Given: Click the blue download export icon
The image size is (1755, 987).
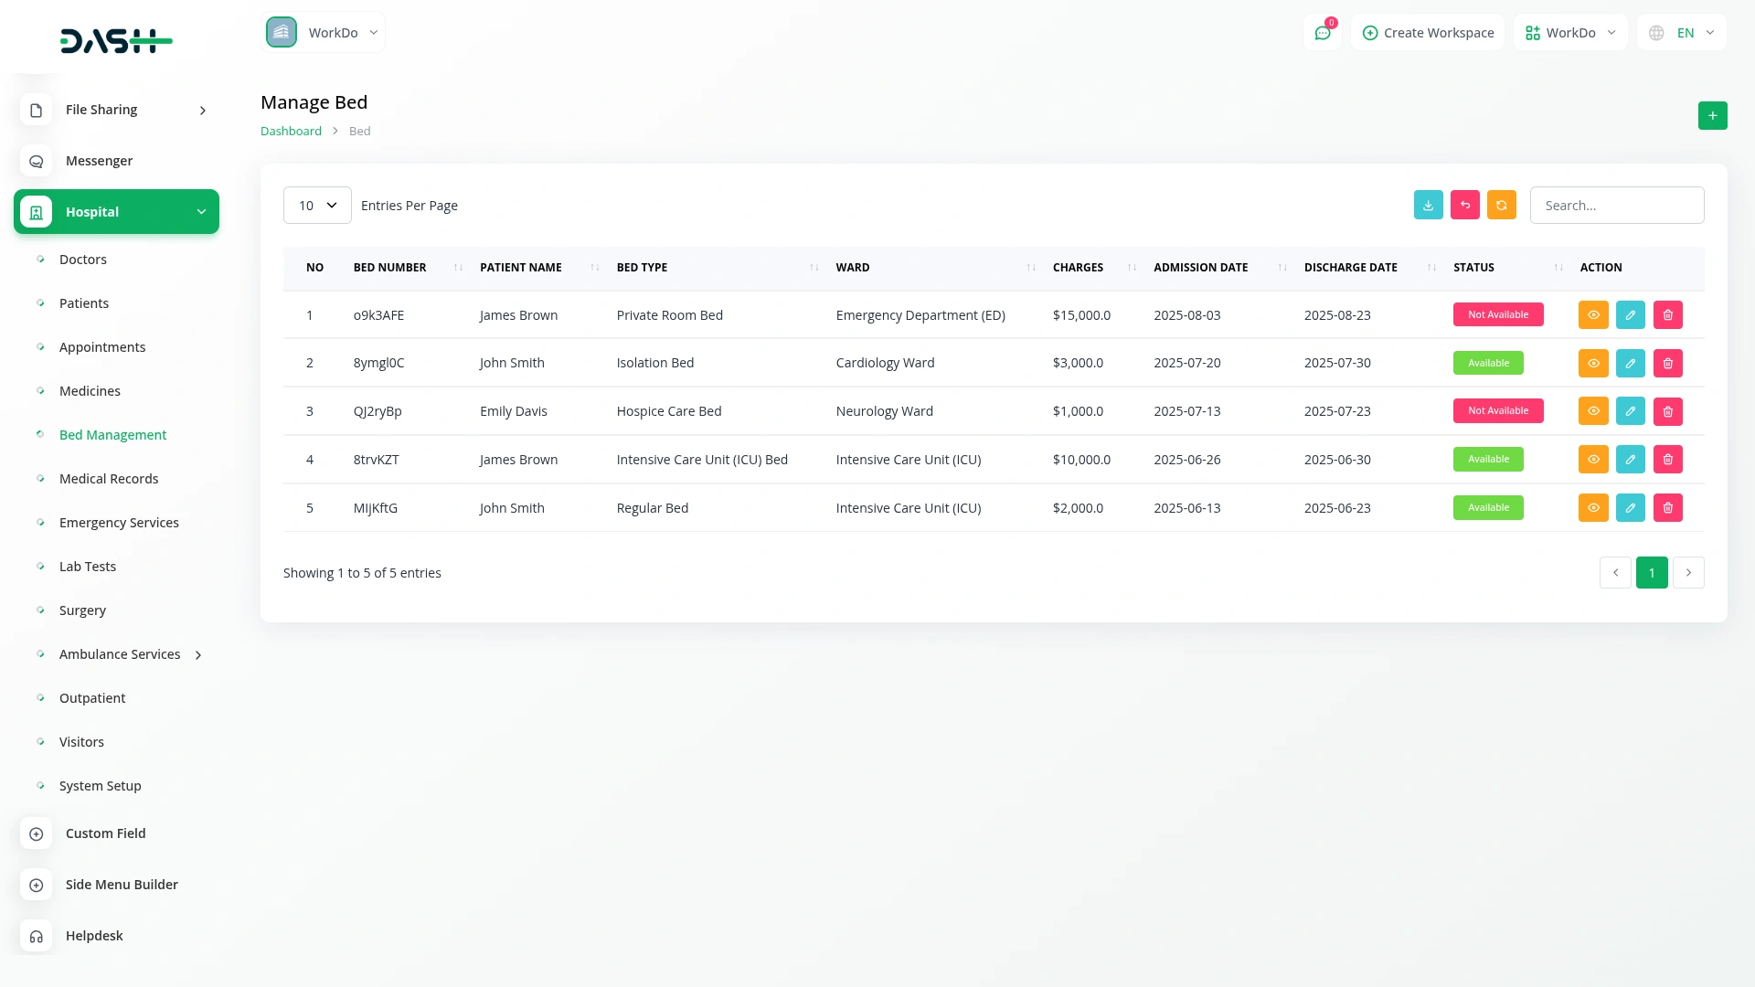Looking at the screenshot, I should point(1428,205).
